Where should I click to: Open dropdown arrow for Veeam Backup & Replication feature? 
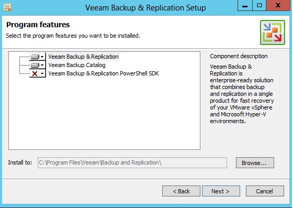pos(42,57)
